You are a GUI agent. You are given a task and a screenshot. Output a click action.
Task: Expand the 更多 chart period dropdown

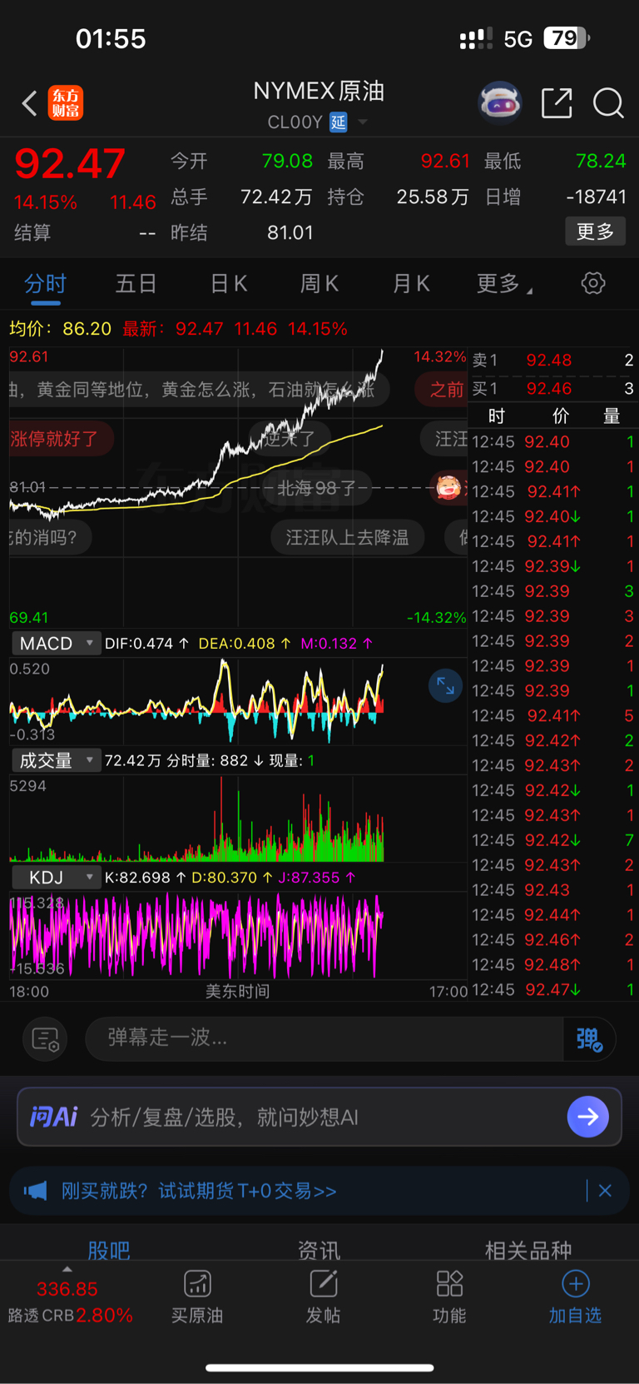pos(504,283)
